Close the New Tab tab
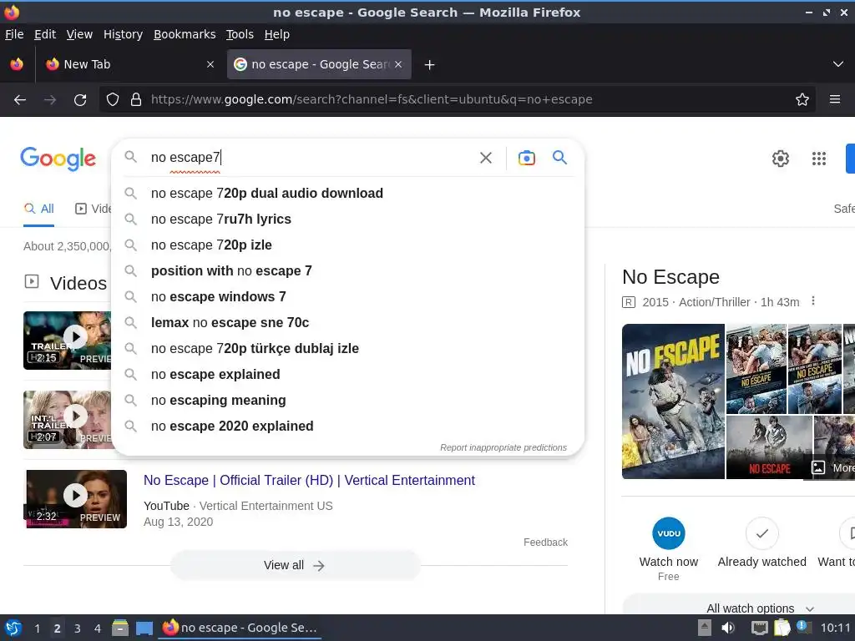The image size is (855, 641). [210, 64]
